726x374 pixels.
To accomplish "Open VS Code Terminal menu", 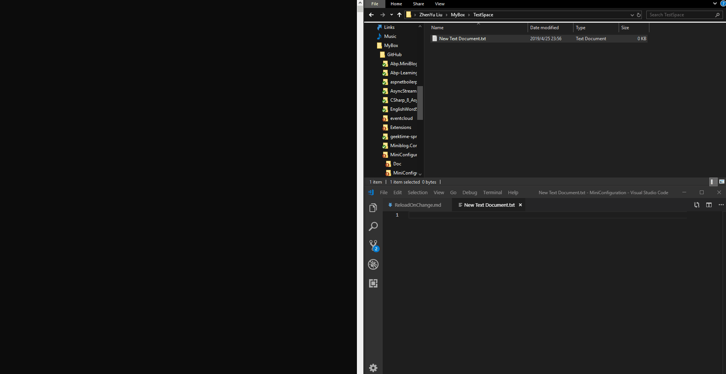I will [492, 192].
